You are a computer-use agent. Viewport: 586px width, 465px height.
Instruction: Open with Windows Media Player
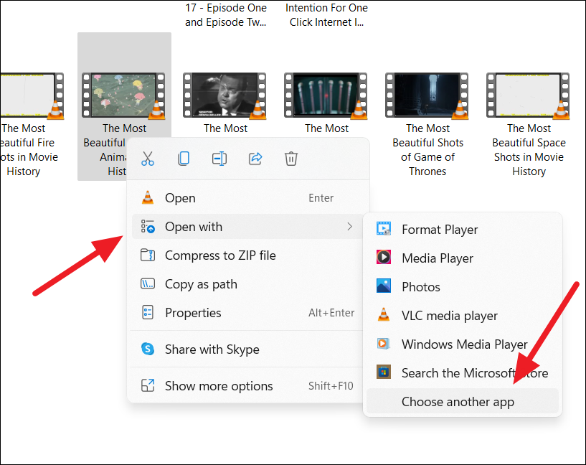click(x=463, y=344)
